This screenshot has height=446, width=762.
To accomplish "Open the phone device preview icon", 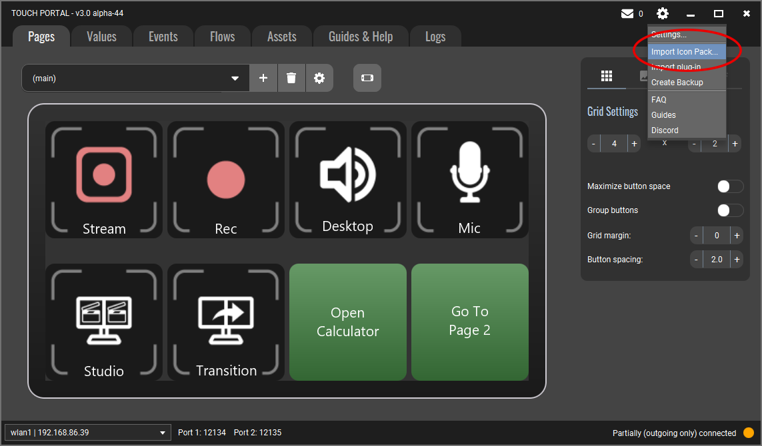I will (367, 78).
